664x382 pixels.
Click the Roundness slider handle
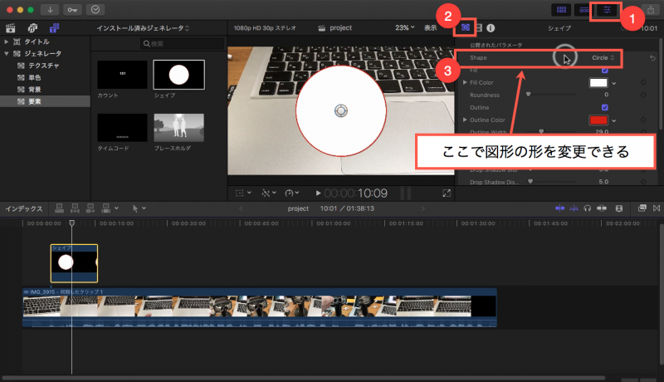(528, 94)
